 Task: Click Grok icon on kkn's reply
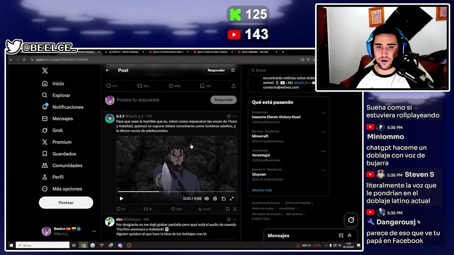[x=229, y=220]
